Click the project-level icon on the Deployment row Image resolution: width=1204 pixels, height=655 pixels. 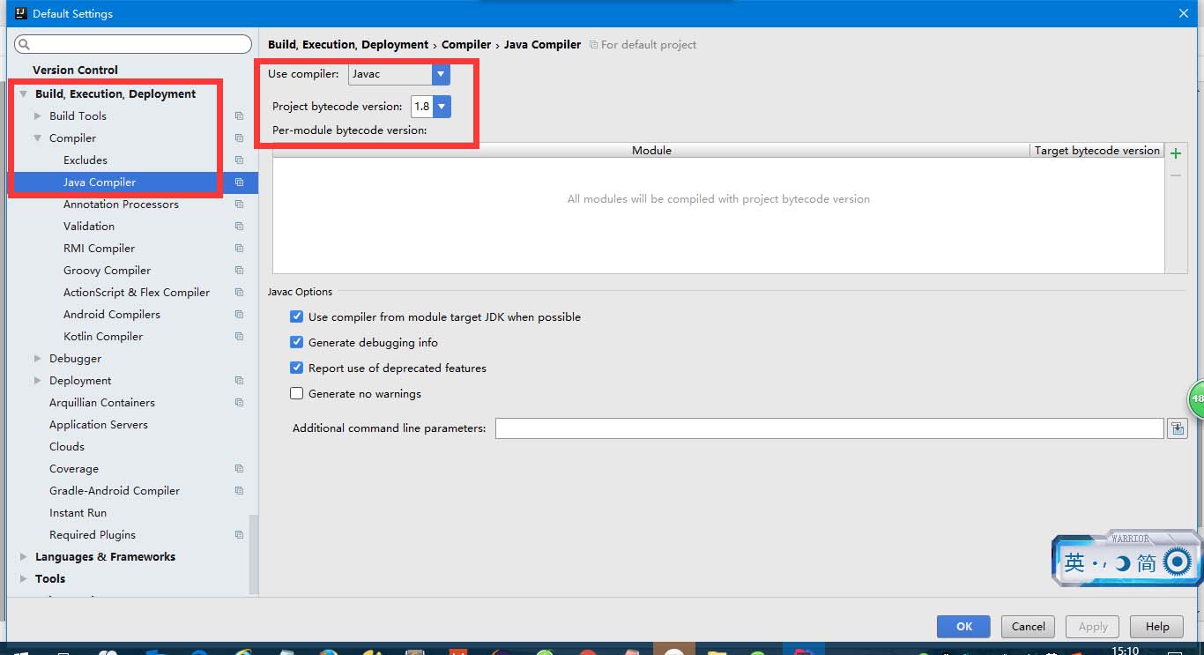coord(239,381)
